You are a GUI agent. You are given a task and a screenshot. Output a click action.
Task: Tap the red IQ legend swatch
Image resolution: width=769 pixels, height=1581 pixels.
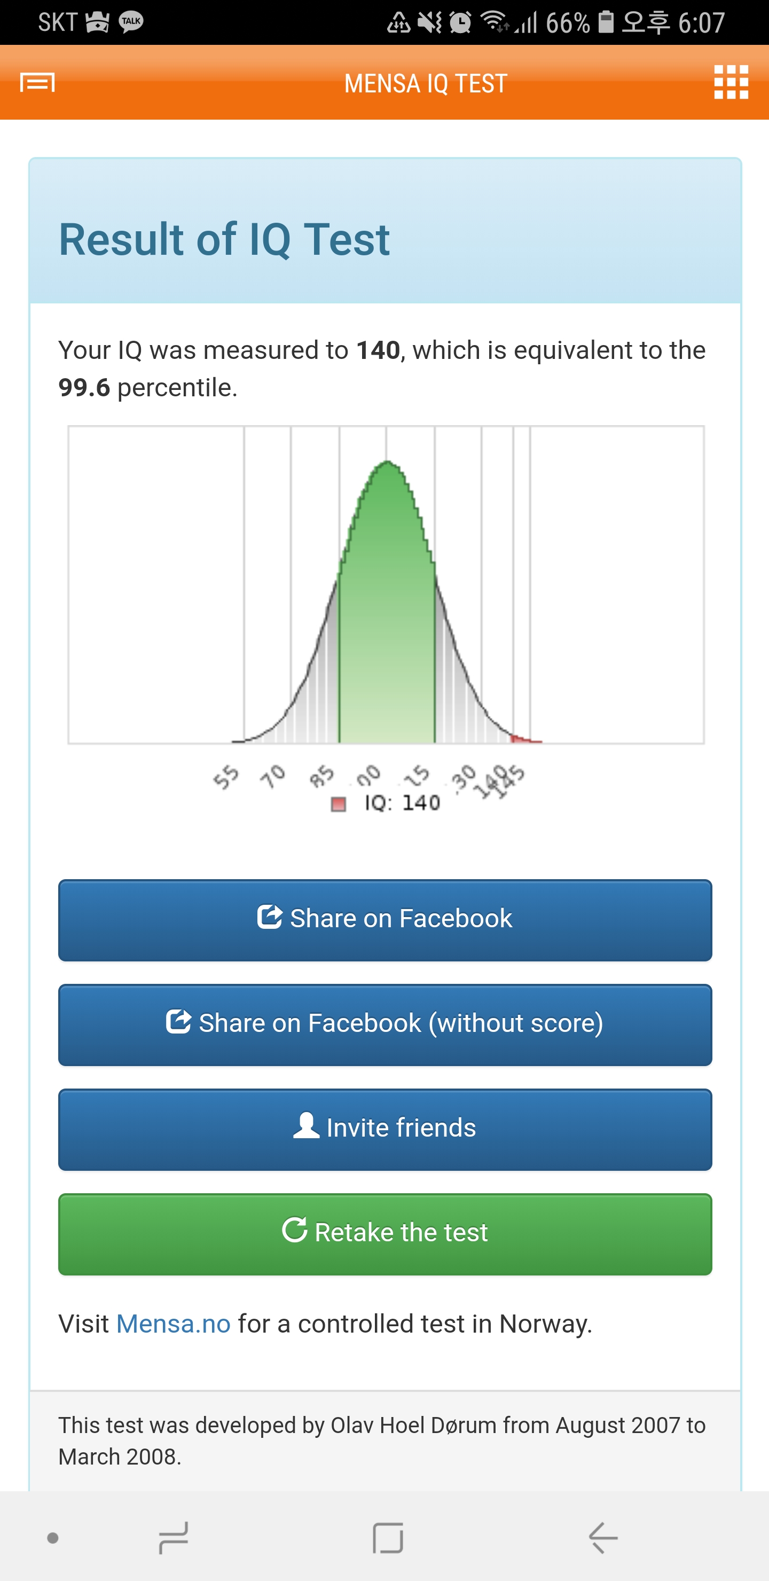pos(338,803)
